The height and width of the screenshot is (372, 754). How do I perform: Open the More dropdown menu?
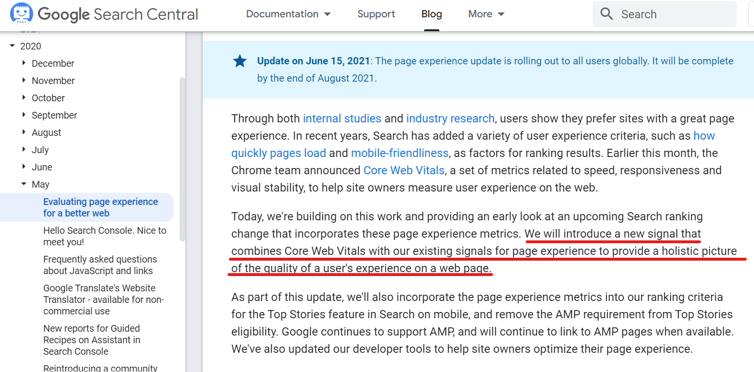[x=486, y=14]
